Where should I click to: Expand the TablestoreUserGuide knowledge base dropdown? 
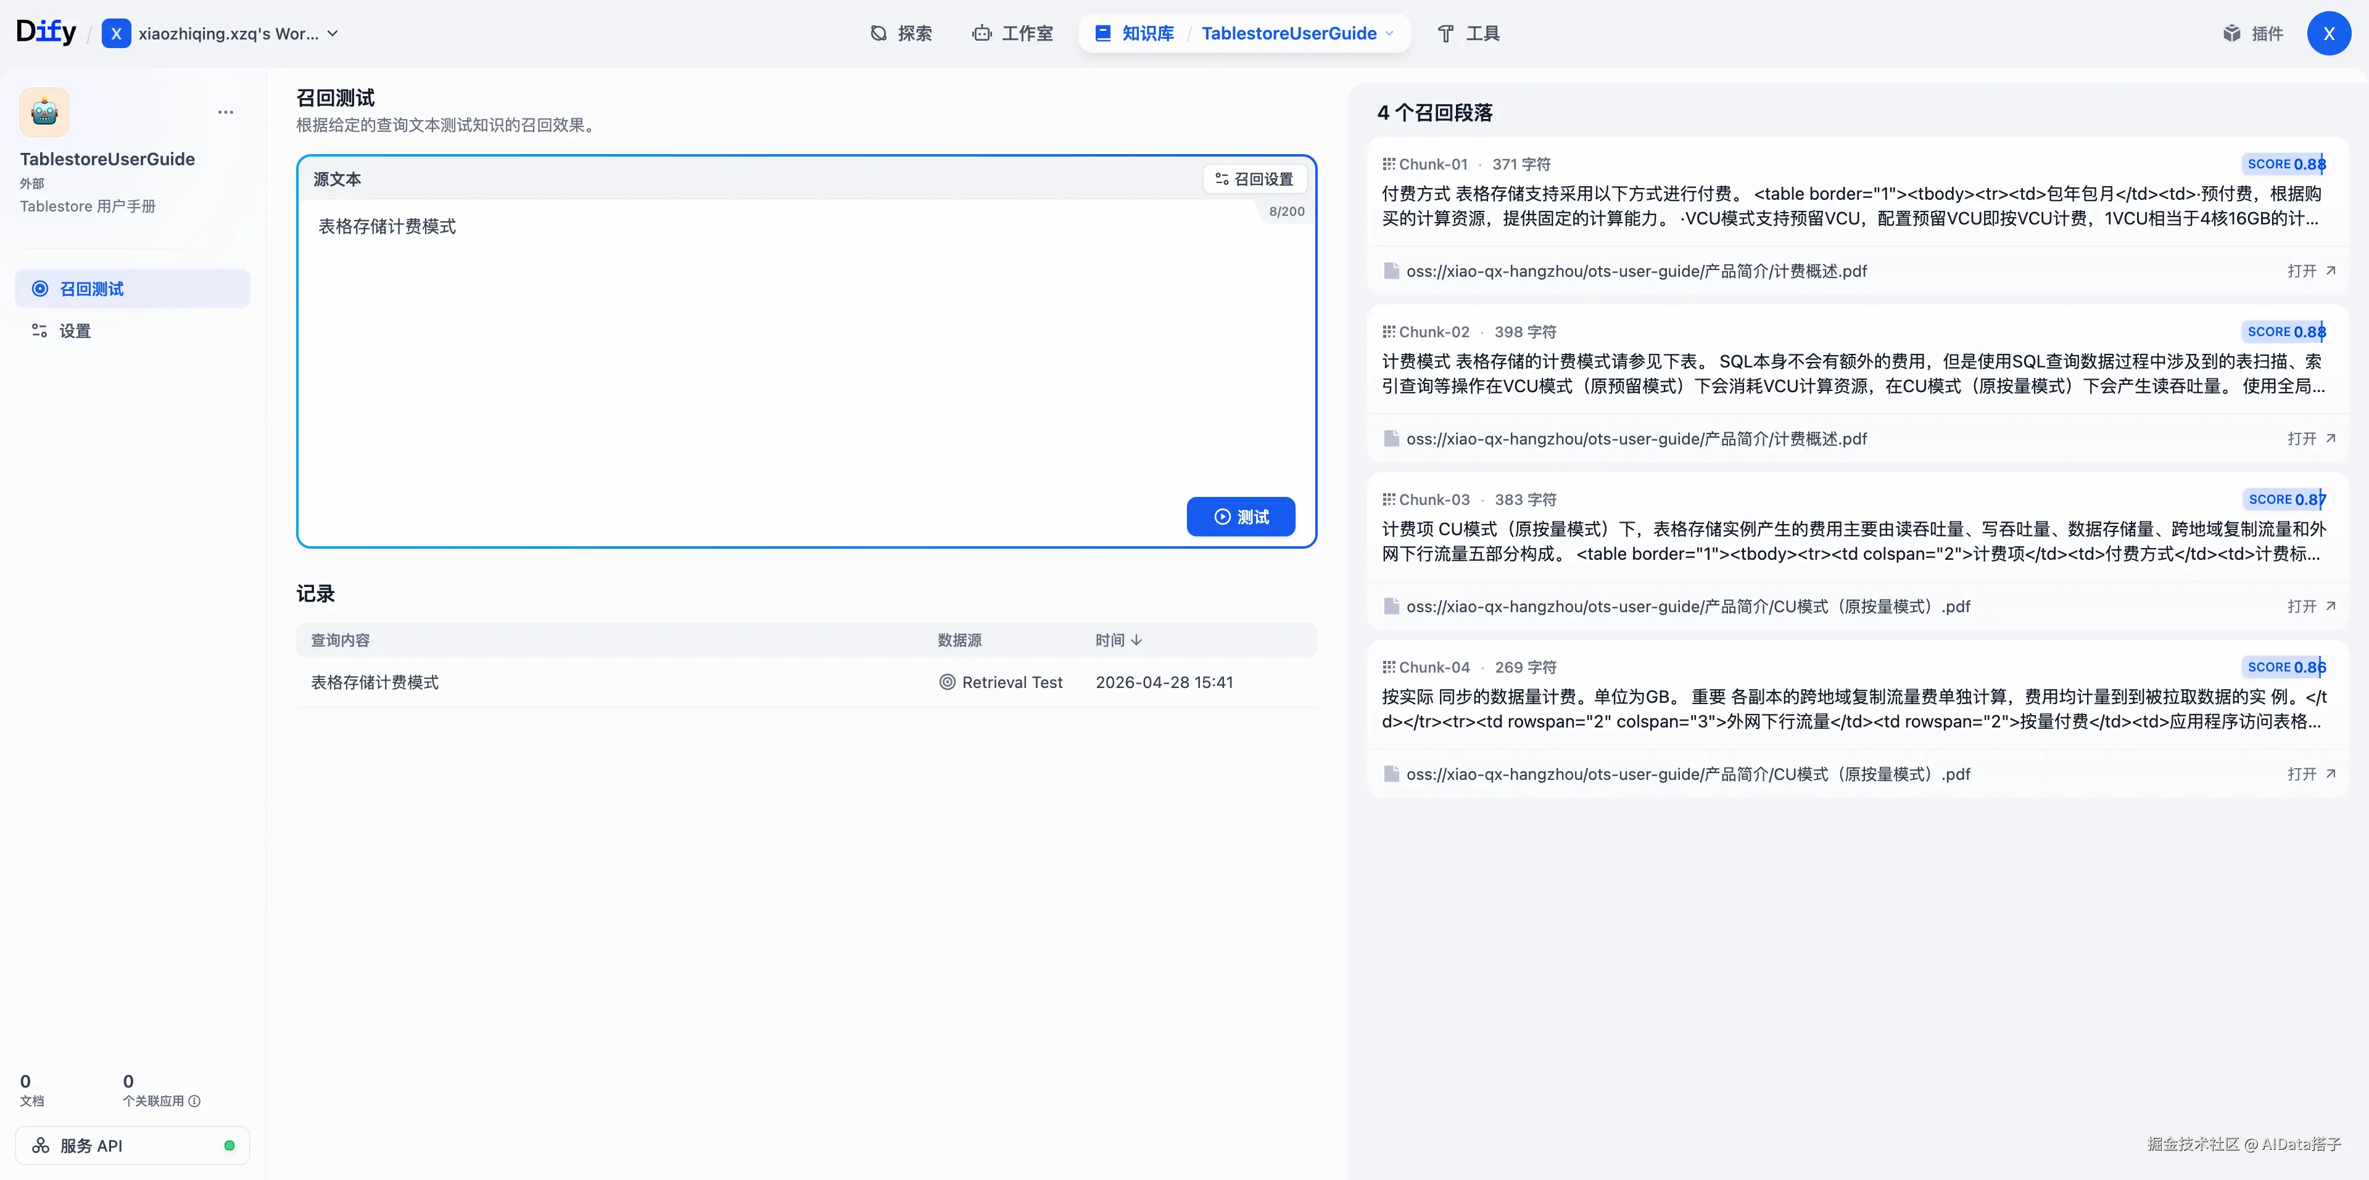coord(1297,34)
